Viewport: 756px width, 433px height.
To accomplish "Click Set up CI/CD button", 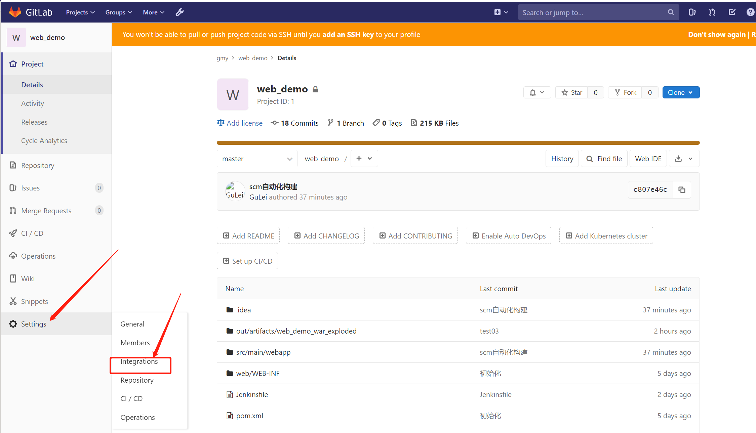I will [247, 261].
